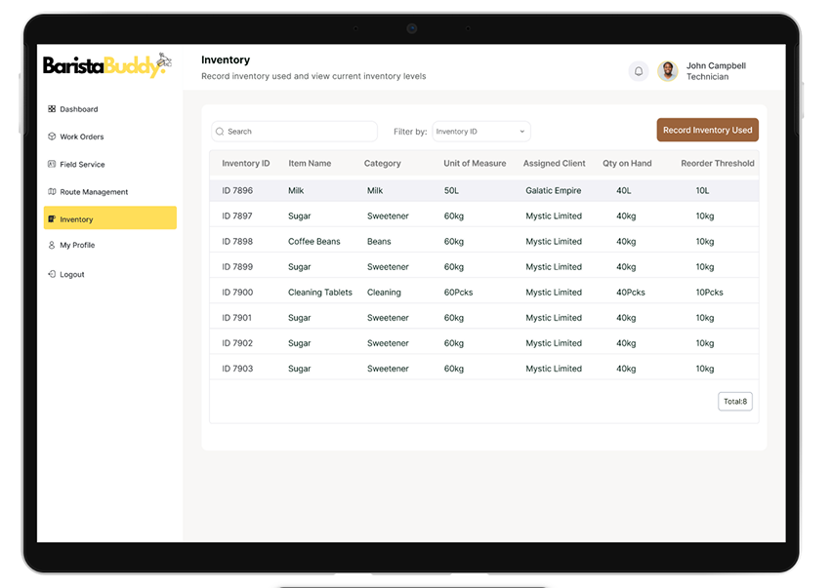Click the magnifier icon in search box
This screenshot has height=588, width=832.
(x=221, y=132)
